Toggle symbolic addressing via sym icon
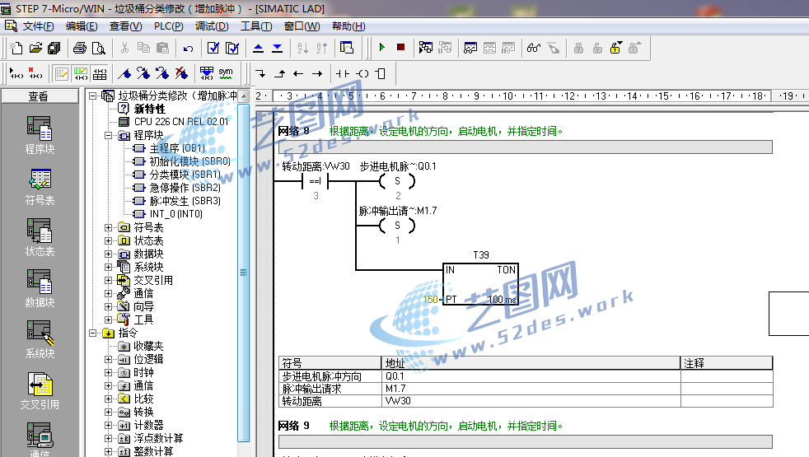The width and height of the screenshot is (809, 457). [x=226, y=73]
